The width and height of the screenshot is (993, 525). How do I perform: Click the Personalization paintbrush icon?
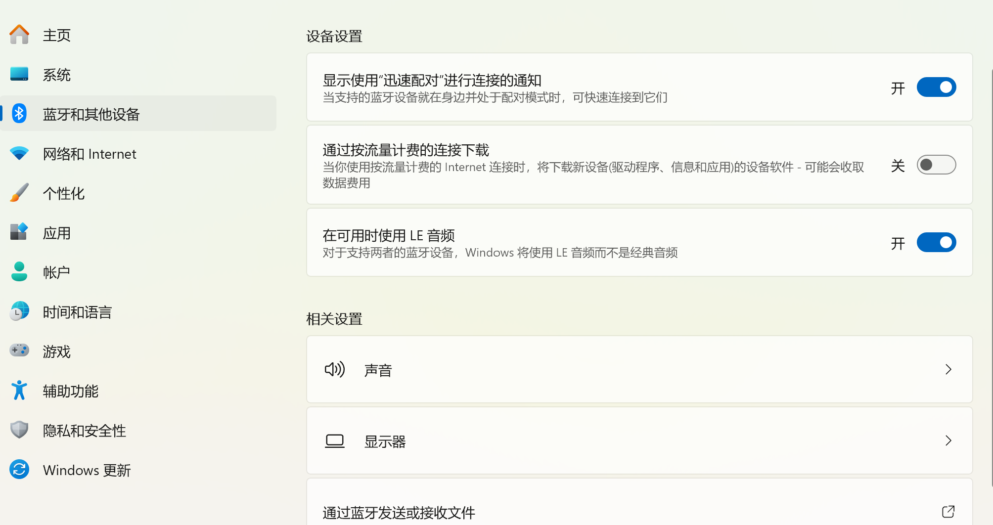pyautogui.click(x=19, y=193)
